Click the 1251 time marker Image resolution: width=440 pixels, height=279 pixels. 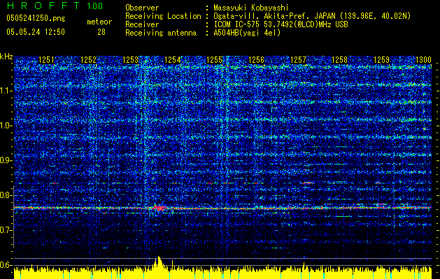[x=46, y=60]
